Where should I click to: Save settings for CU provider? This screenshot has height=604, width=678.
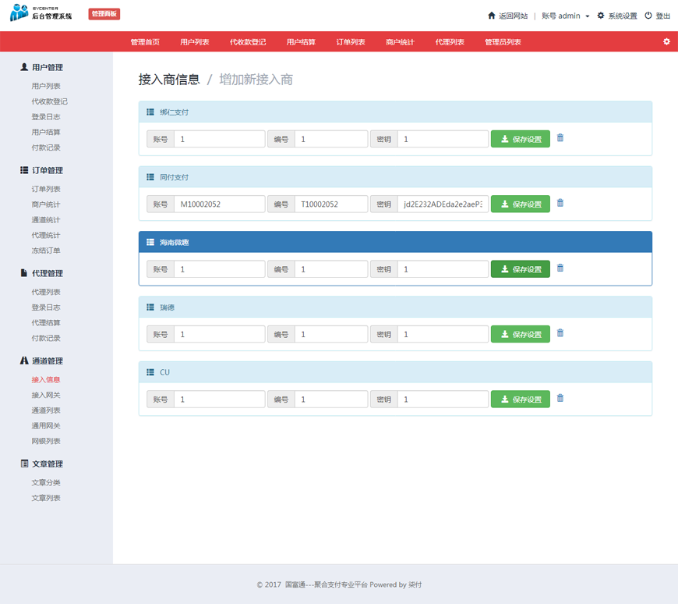(x=520, y=399)
